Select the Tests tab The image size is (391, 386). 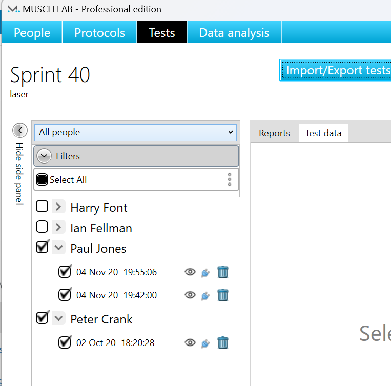(162, 32)
